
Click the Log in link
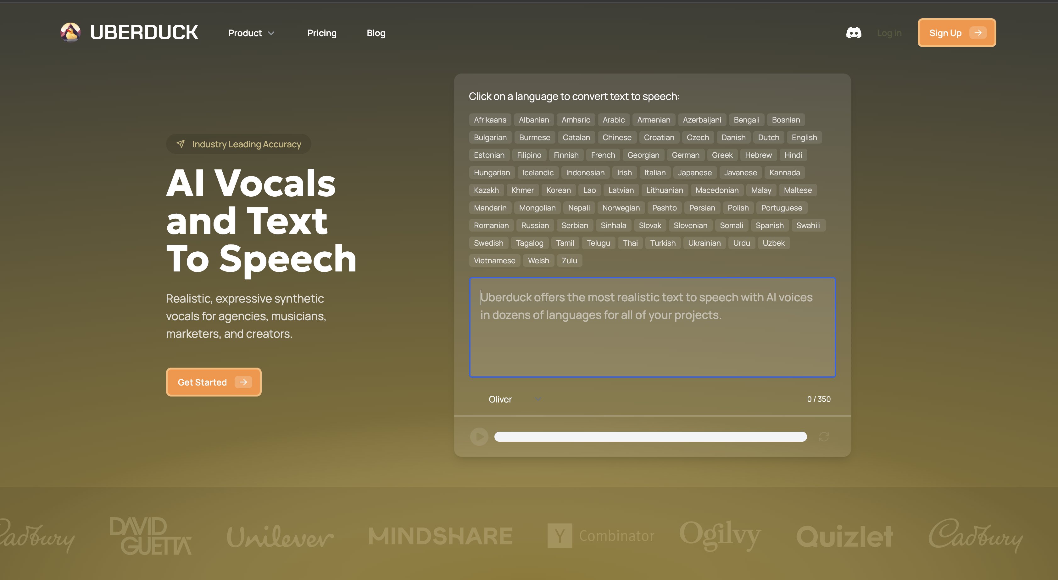[x=889, y=33]
